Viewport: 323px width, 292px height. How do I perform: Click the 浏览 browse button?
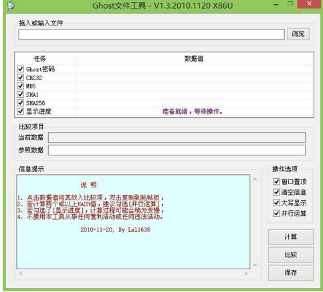(x=298, y=34)
